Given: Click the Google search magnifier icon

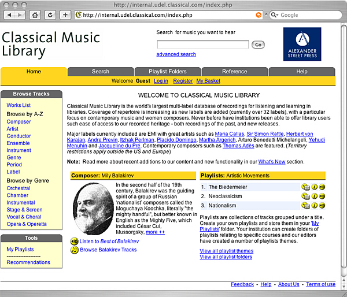Looking at the screenshot, I should point(274,15).
